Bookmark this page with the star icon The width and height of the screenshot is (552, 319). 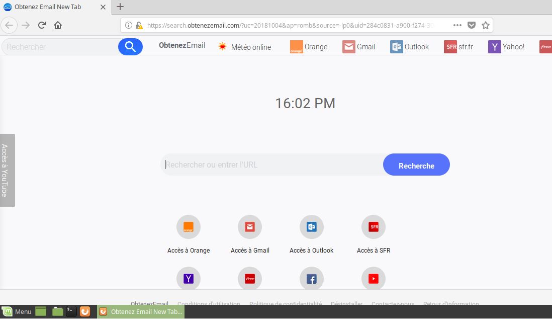(x=486, y=25)
